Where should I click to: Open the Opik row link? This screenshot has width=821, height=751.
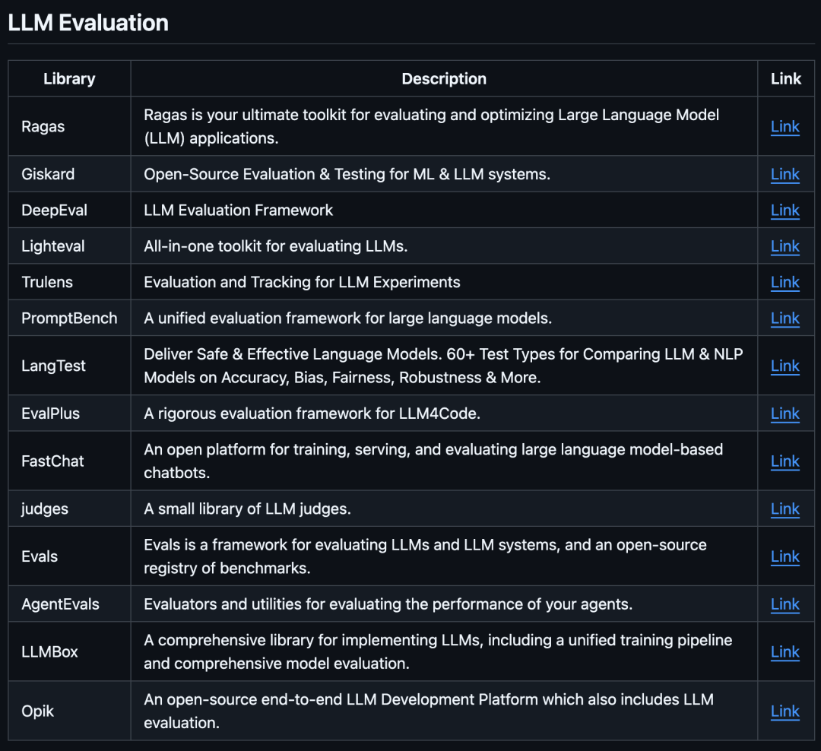pyautogui.click(x=785, y=711)
